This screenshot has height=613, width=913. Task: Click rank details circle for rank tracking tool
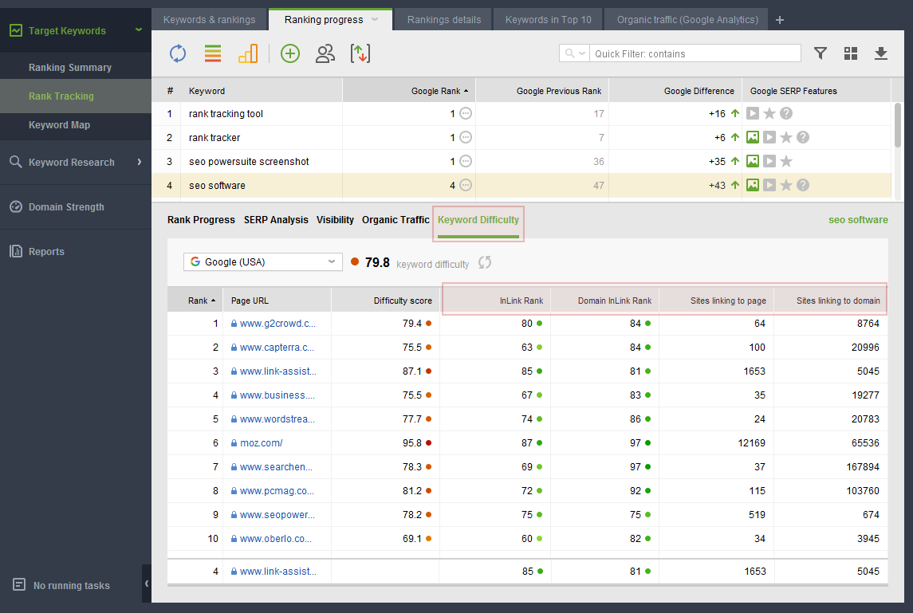(x=465, y=113)
